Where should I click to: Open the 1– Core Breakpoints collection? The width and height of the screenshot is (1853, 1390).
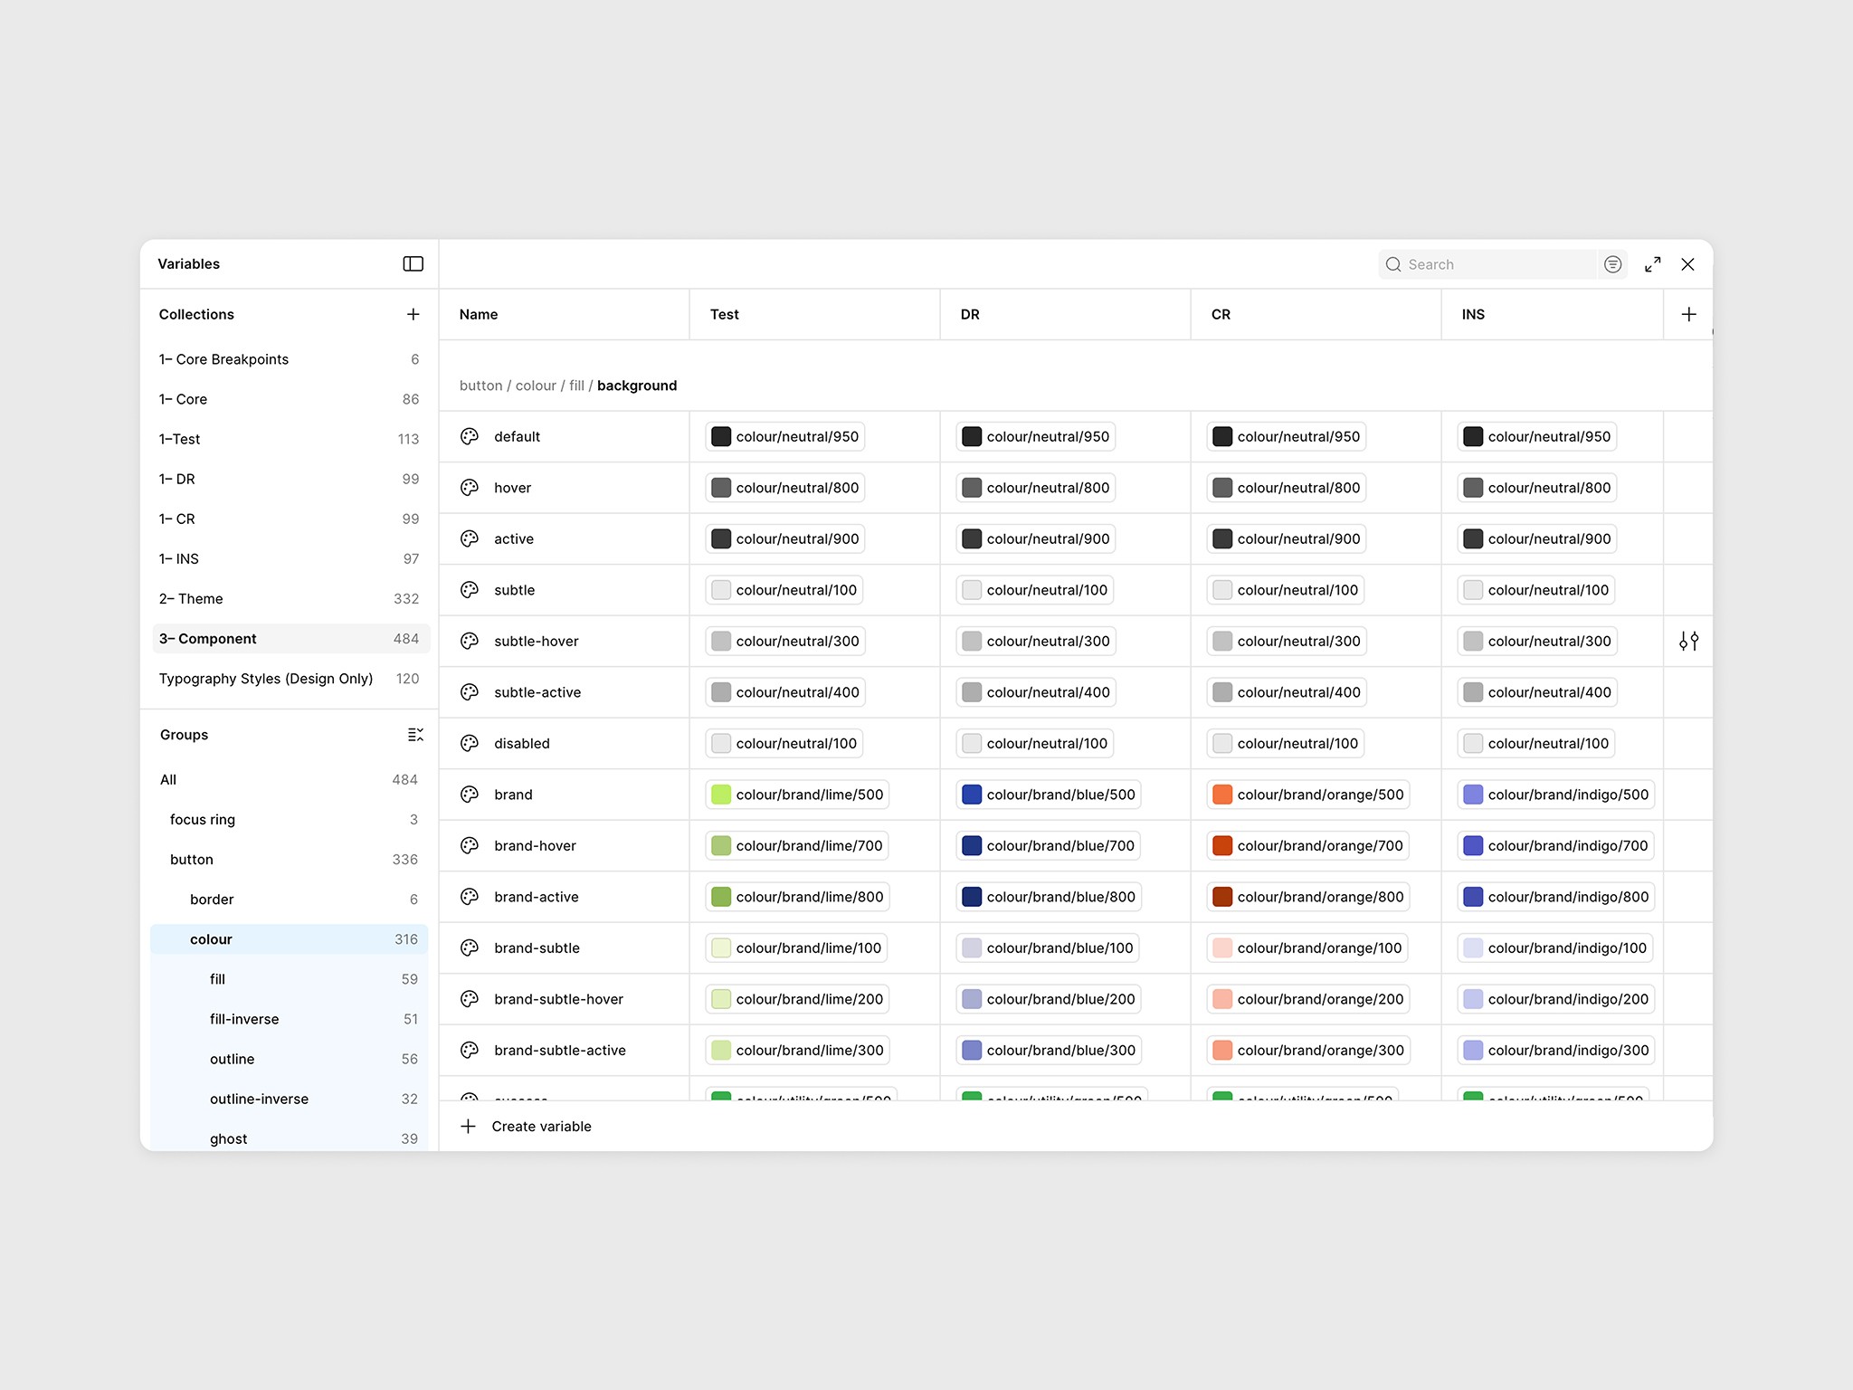click(x=223, y=359)
